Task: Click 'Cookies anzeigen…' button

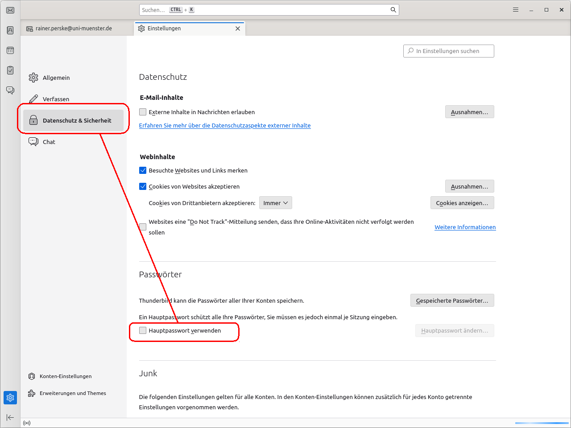Action: [x=462, y=203]
